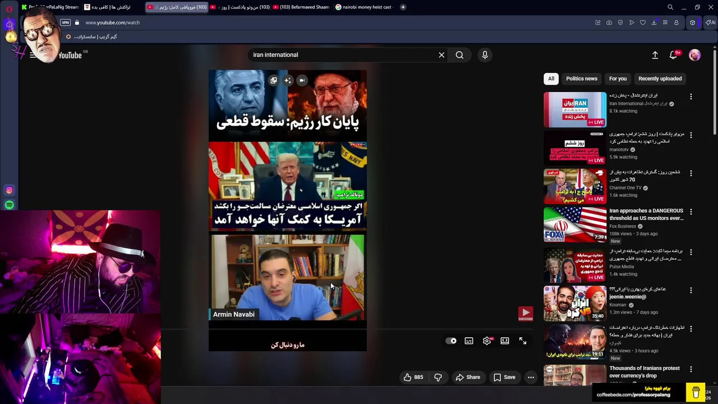Clear the search text with the X icon
The height and width of the screenshot is (404, 718).
coord(441,55)
